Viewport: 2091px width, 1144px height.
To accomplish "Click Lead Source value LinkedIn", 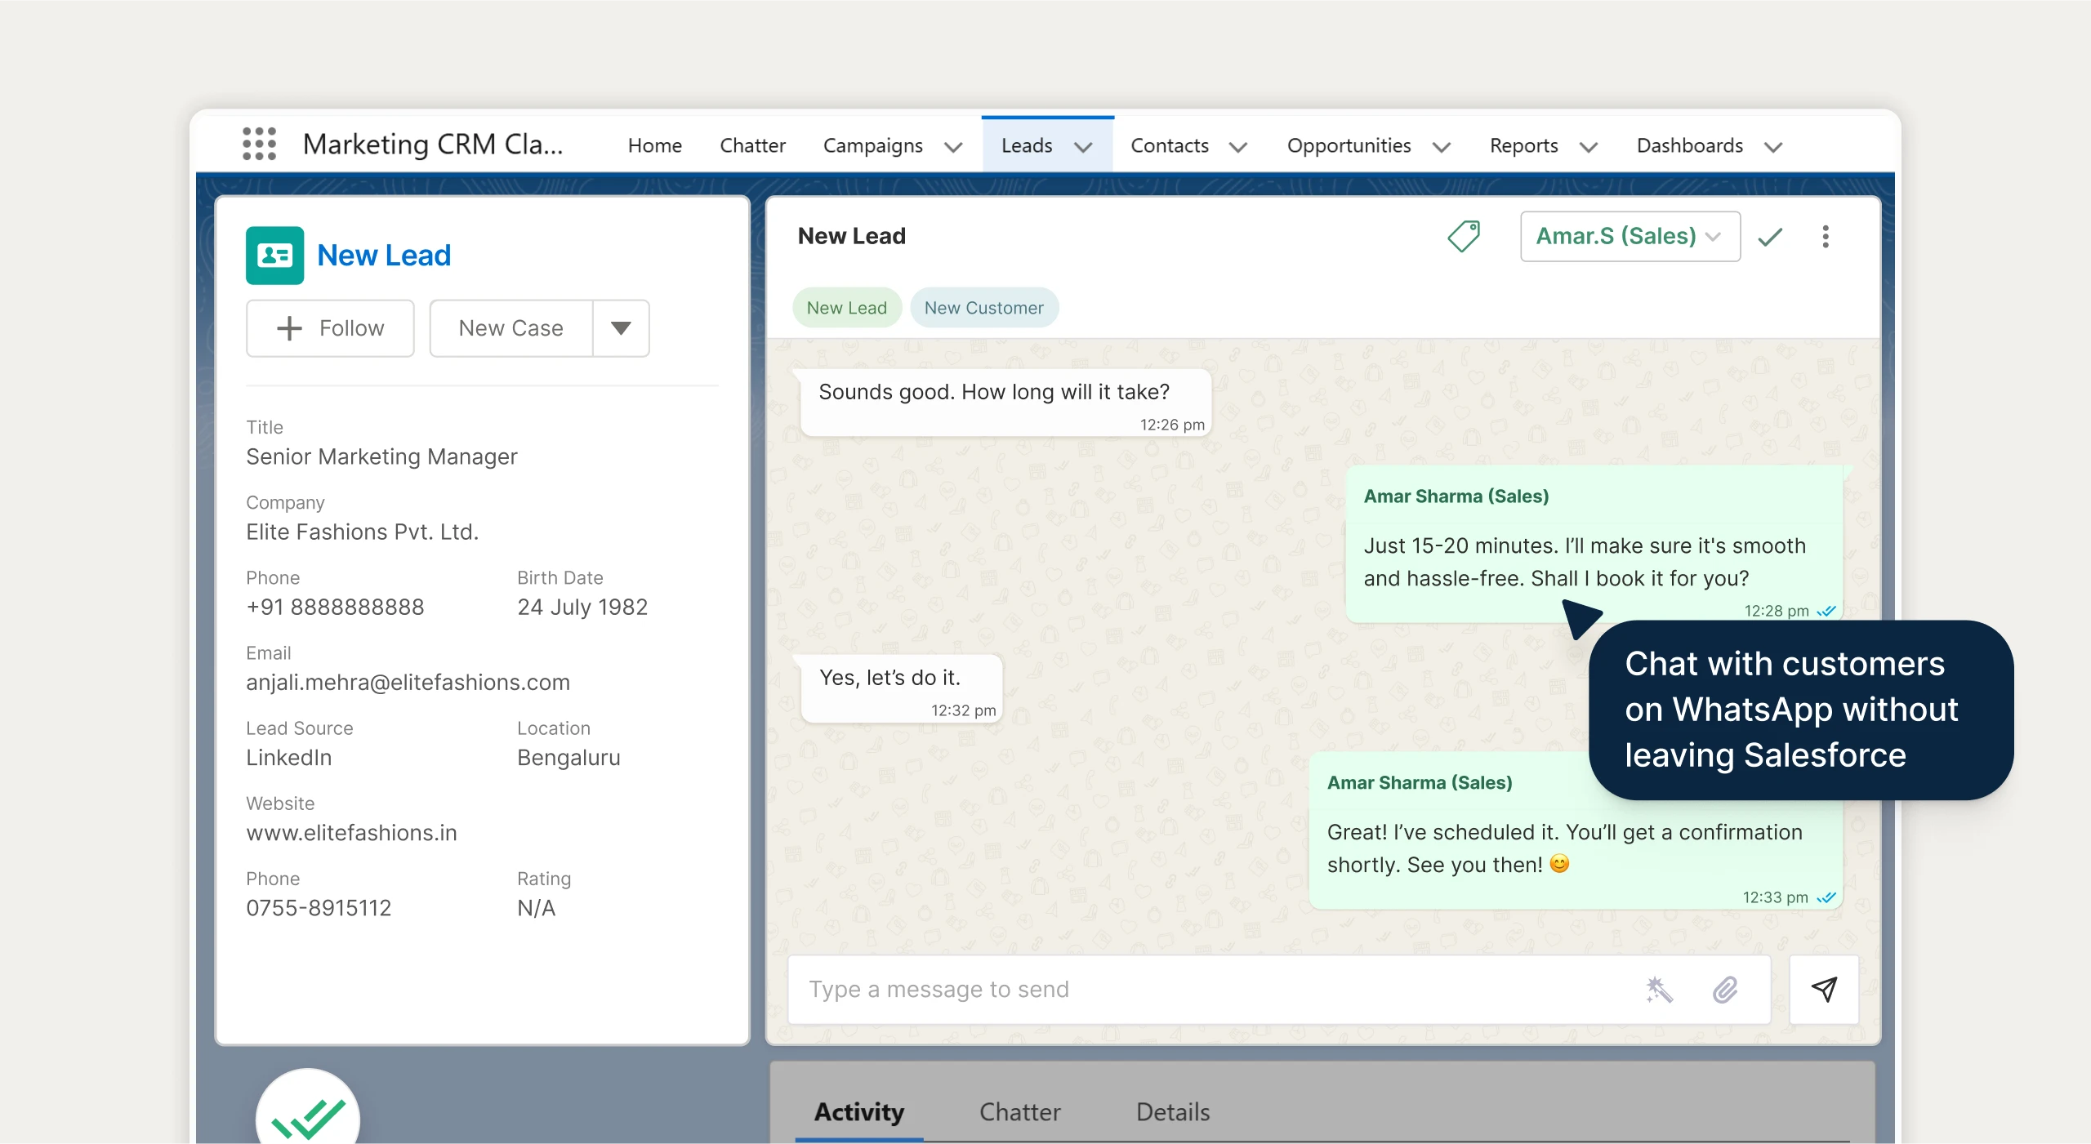I will click(x=288, y=758).
